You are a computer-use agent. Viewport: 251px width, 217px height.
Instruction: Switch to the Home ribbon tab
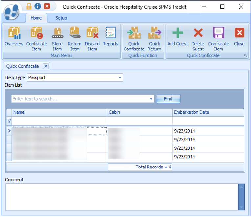coord(36,18)
